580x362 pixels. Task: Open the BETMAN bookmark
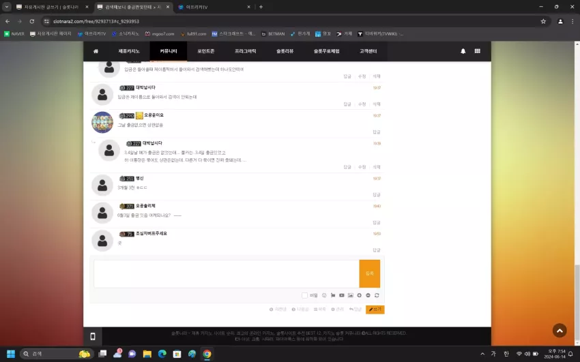click(x=273, y=34)
